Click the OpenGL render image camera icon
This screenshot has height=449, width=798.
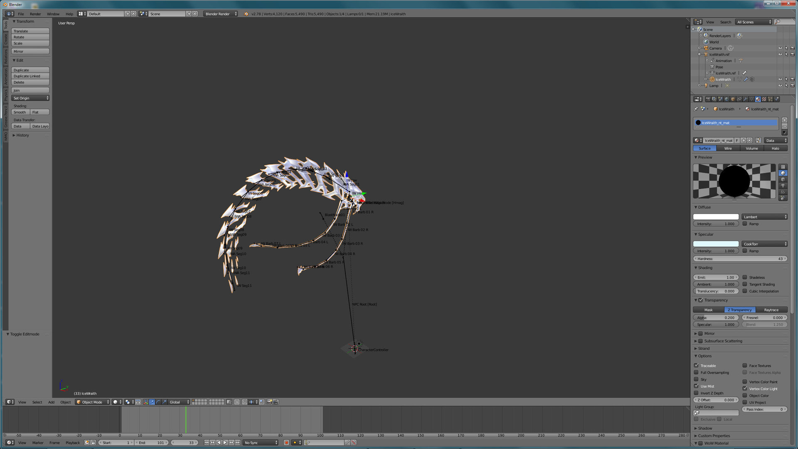pos(269,402)
